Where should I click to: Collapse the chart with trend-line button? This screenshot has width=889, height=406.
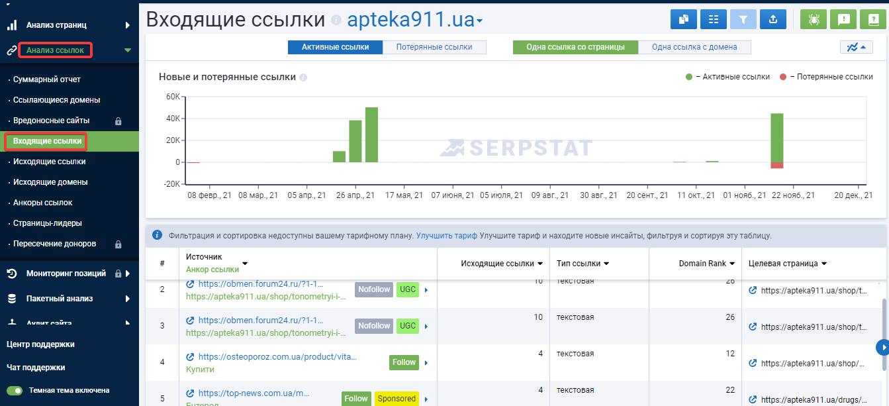tap(856, 47)
